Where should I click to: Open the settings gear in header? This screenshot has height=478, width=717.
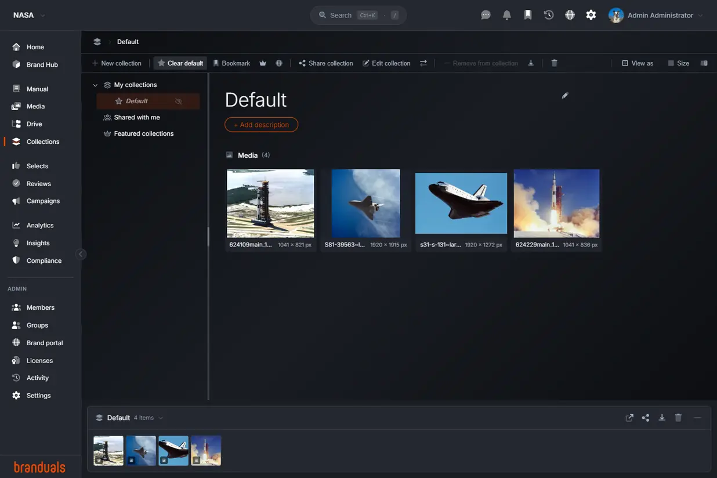tap(591, 15)
